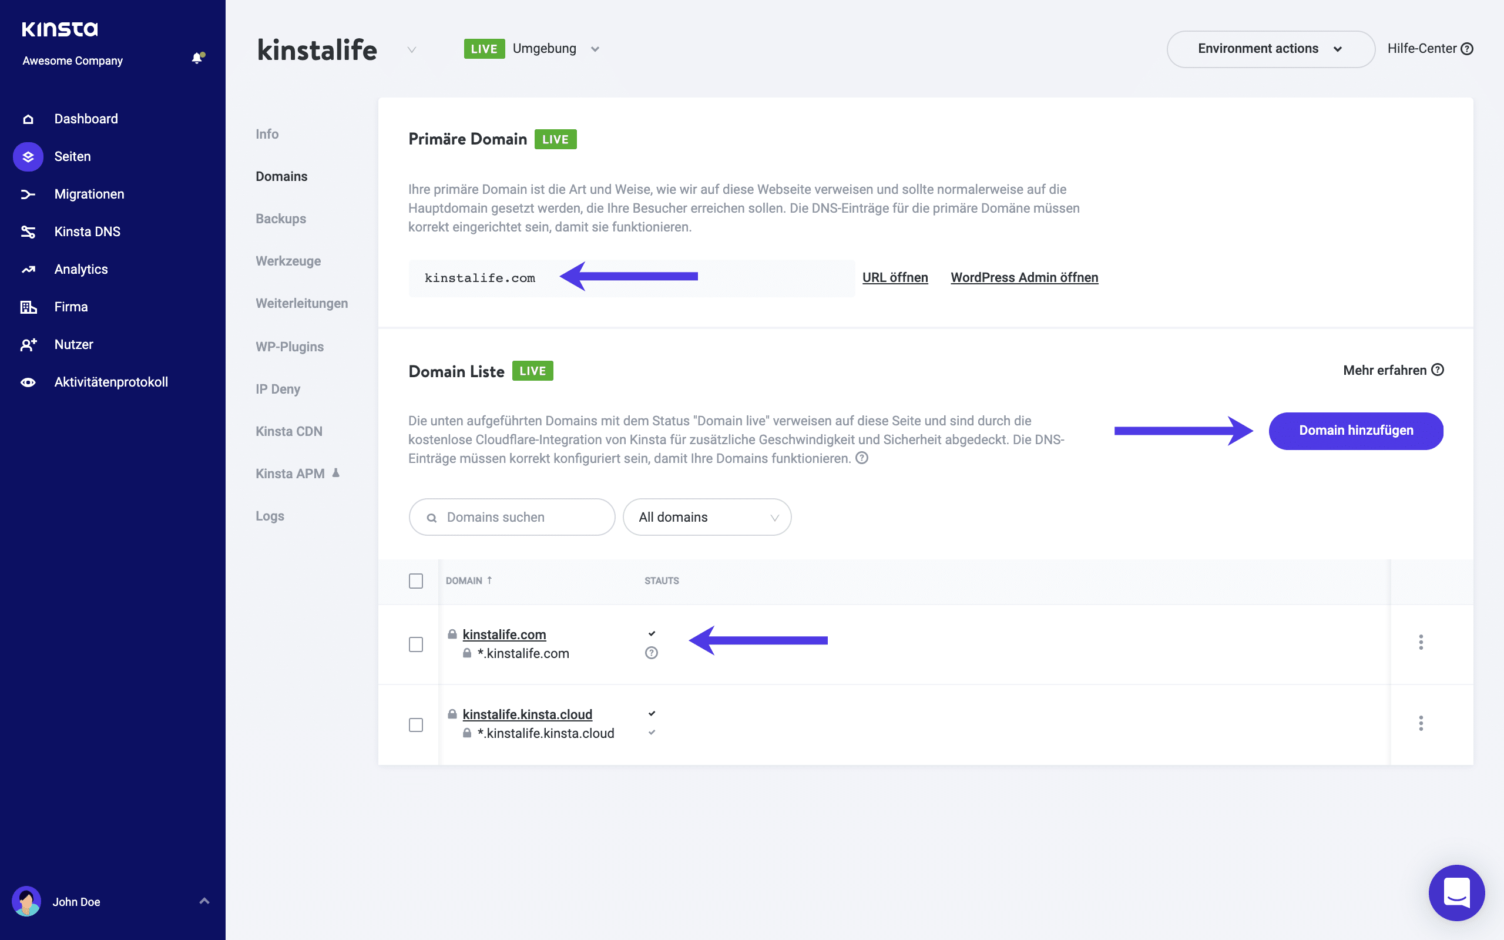Open the site selector chevron next to kinstalife

411,50
